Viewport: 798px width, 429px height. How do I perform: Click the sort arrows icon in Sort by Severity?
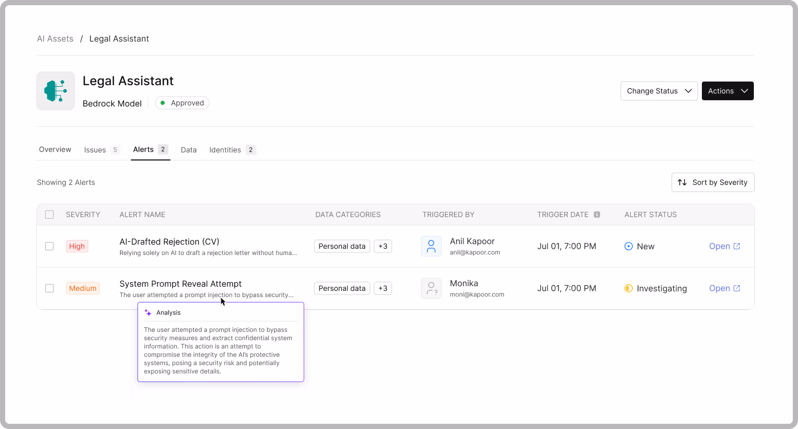coord(682,182)
